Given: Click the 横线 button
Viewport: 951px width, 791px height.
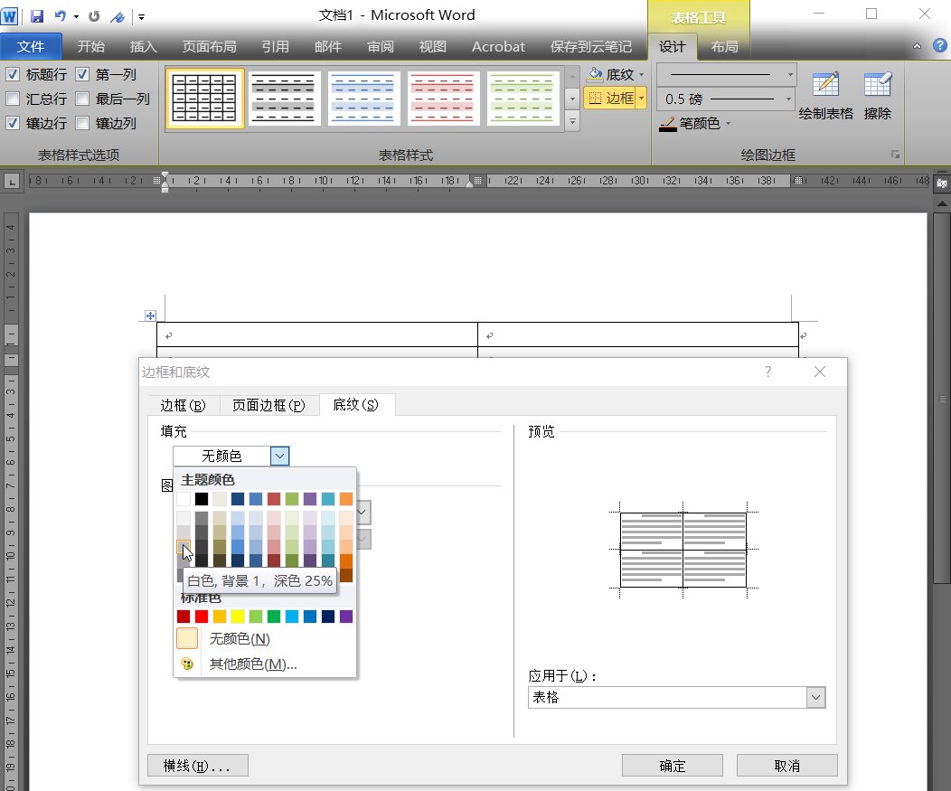Looking at the screenshot, I should click(197, 765).
